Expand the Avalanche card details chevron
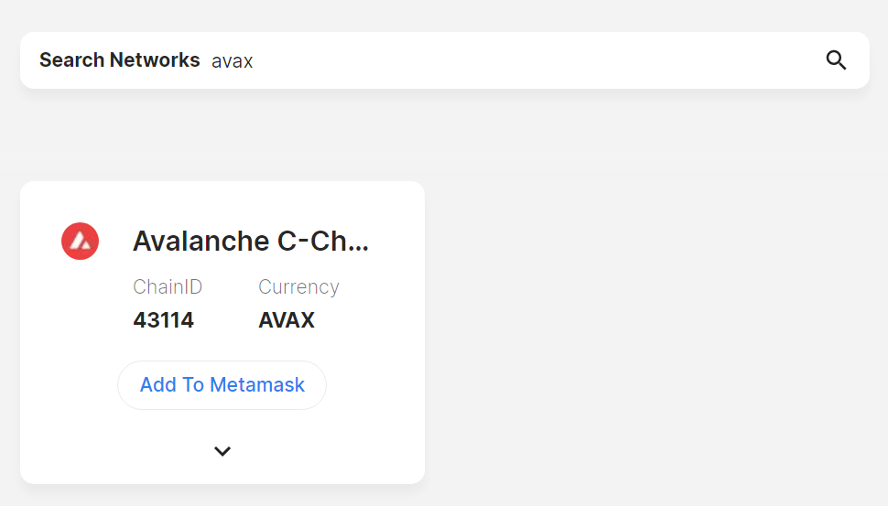The image size is (888, 506). 222,451
